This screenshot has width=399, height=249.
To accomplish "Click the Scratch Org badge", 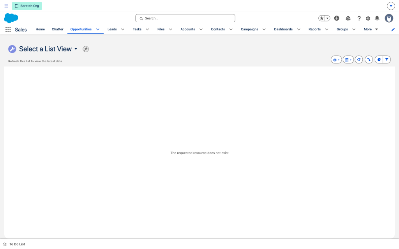I will 27,6.
